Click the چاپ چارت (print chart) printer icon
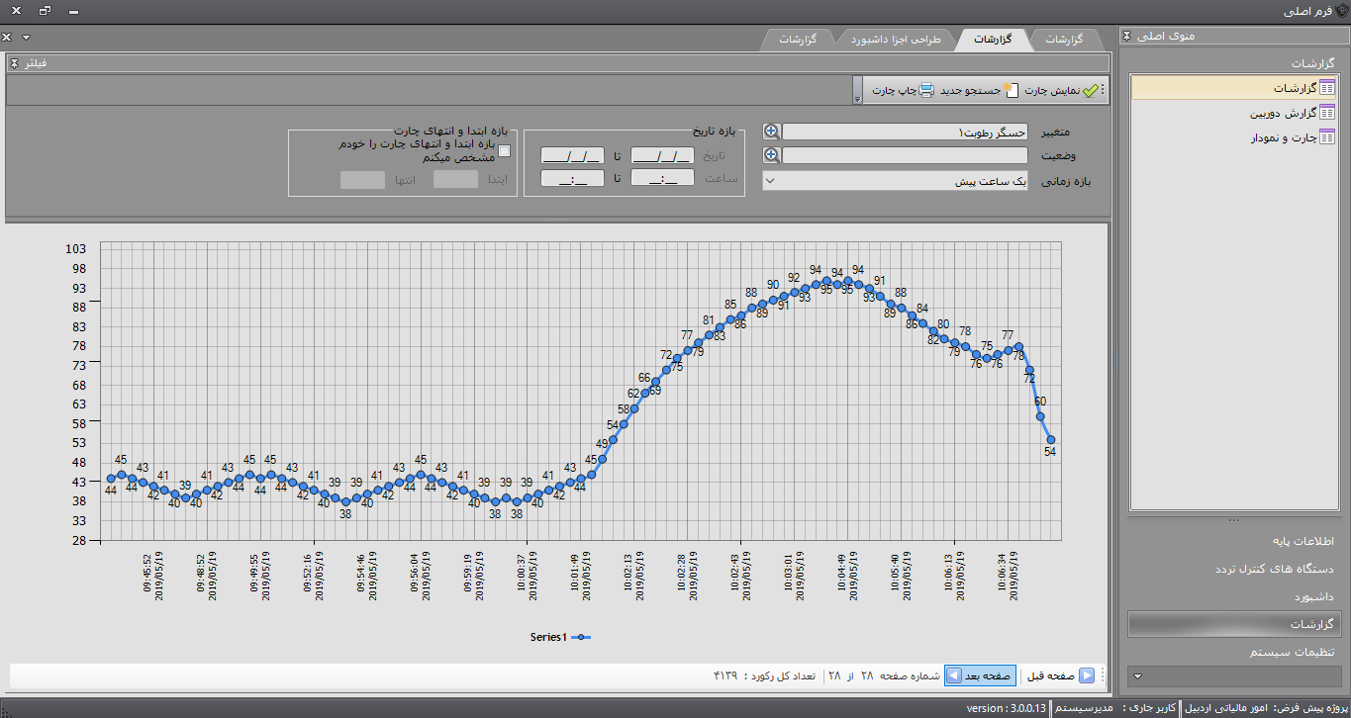This screenshot has height=718, width=1351. coord(925,90)
